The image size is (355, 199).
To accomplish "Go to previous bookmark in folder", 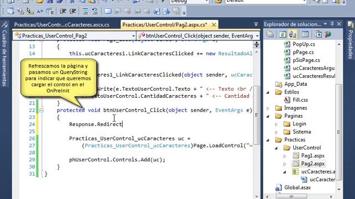I will tap(137, 11).
